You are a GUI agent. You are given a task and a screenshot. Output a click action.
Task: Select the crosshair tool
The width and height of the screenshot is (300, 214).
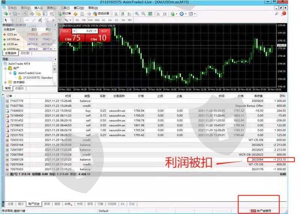pos(12,20)
